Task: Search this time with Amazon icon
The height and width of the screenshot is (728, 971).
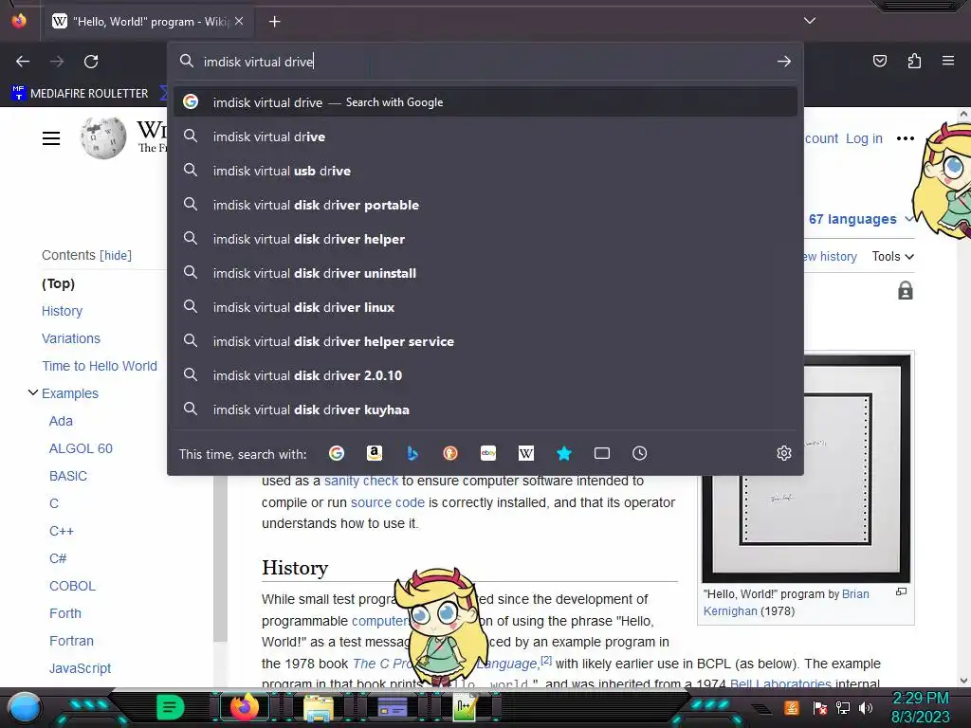Action: [x=374, y=453]
